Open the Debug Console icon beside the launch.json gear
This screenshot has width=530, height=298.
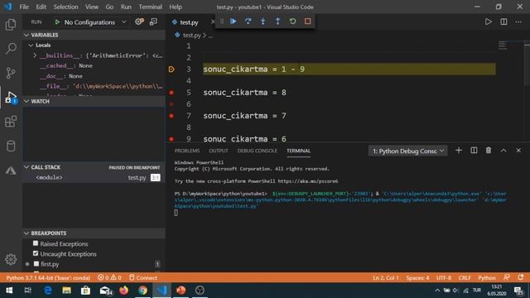153,22
